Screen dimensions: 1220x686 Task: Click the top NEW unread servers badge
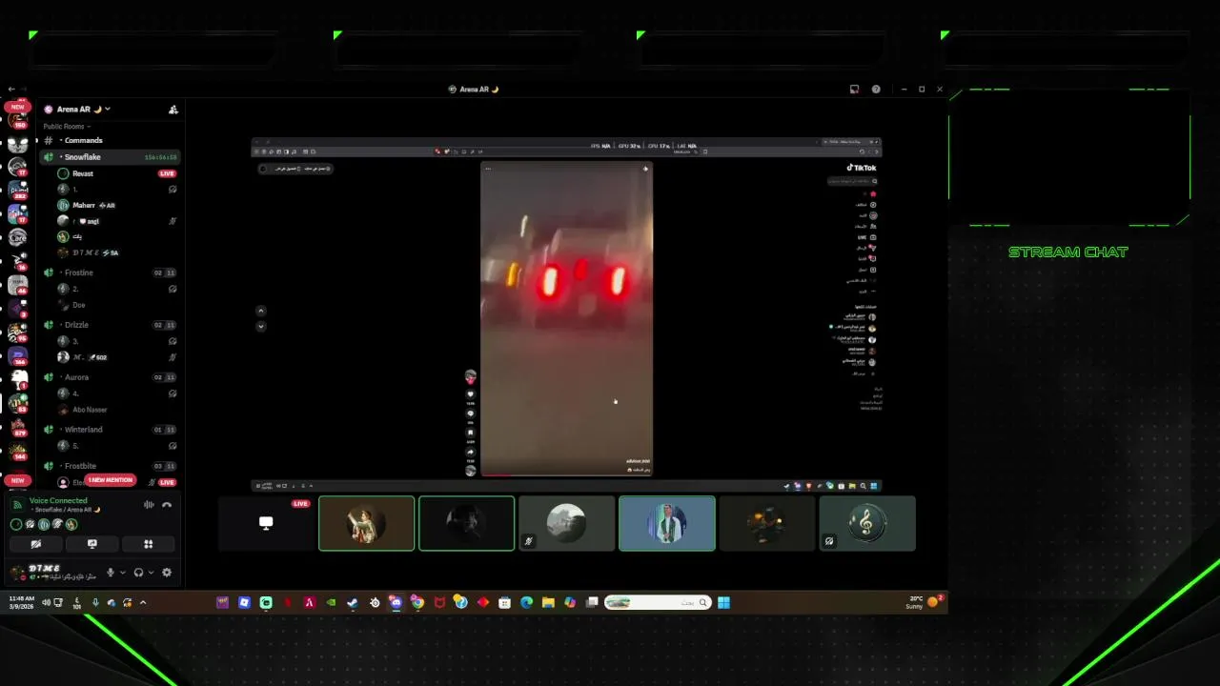tap(17, 107)
